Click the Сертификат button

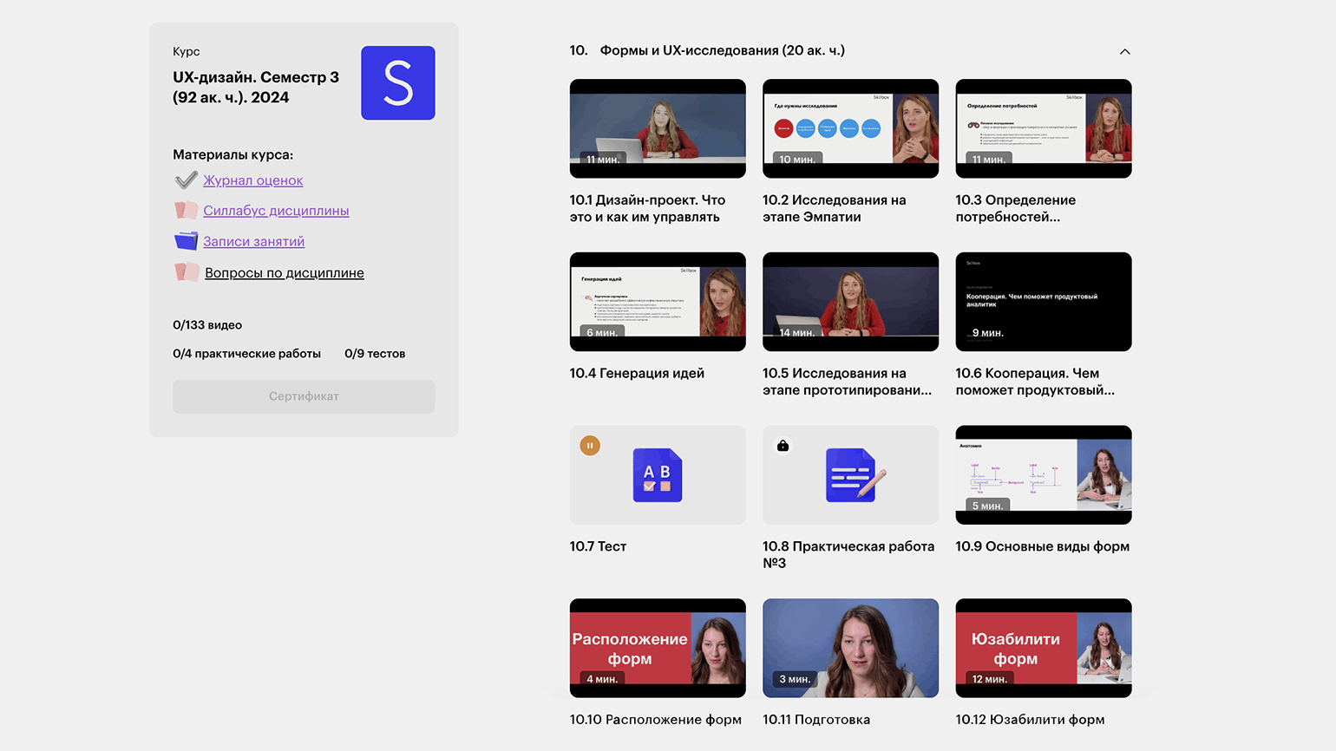(x=304, y=396)
